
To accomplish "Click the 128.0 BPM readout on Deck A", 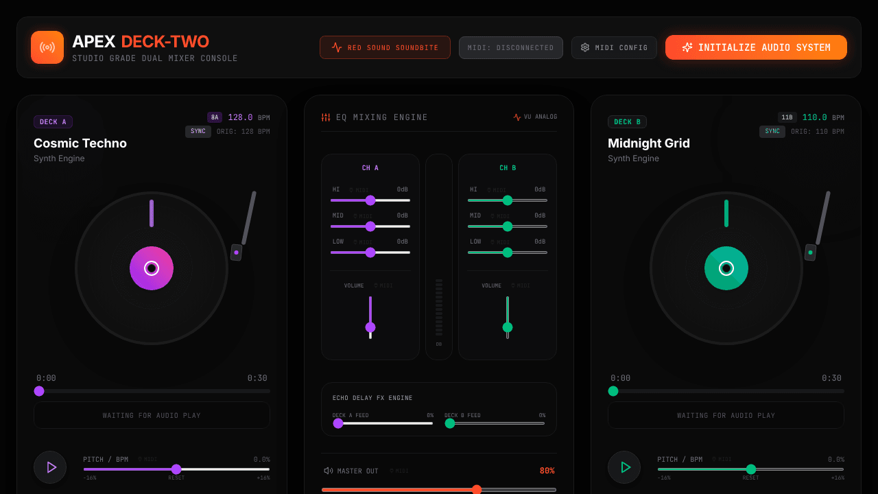I will point(240,117).
